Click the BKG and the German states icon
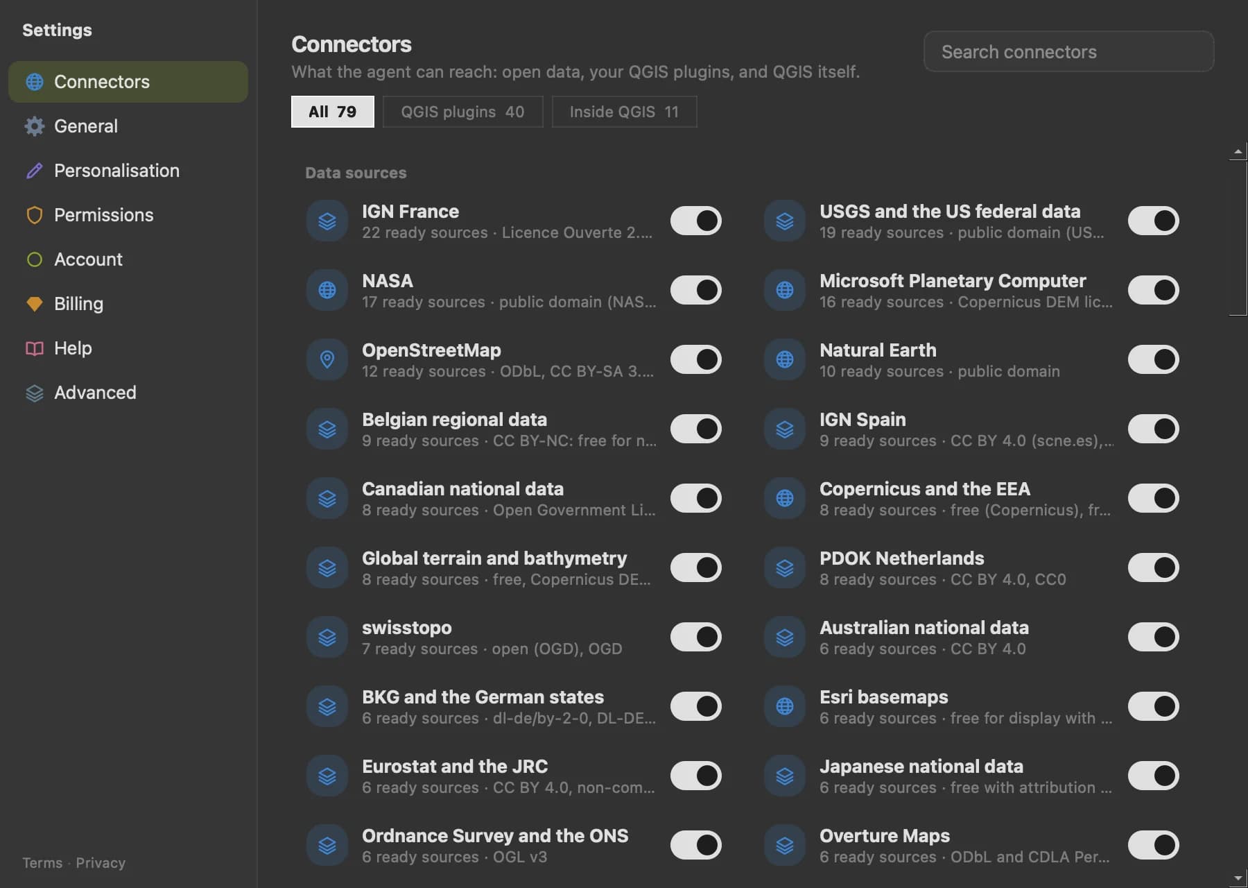This screenshot has height=888, width=1248. tap(327, 706)
